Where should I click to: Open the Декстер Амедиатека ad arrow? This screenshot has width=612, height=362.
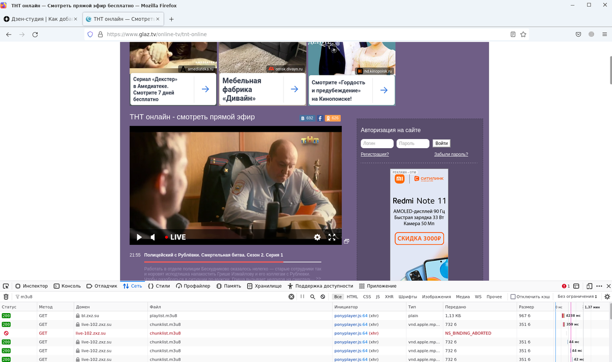(x=205, y=89)
